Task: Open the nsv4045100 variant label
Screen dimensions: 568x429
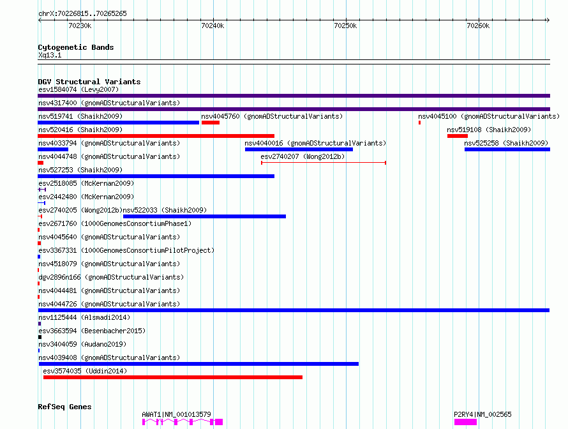Action: (x=489, y=116)
